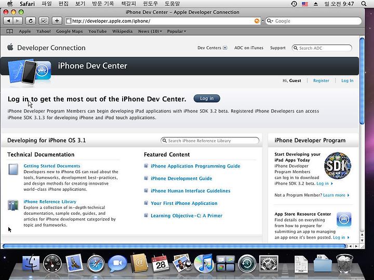Show all bookmarks via book icon
This screenshot has width=374, height=280.
coord(9,31)
